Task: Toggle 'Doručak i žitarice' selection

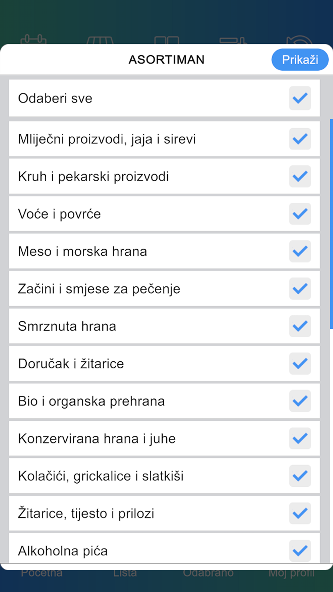Action: coord(300,364)
